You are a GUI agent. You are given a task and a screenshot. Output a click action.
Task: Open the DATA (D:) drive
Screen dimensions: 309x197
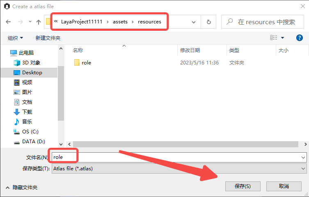[x=33, y=142]
